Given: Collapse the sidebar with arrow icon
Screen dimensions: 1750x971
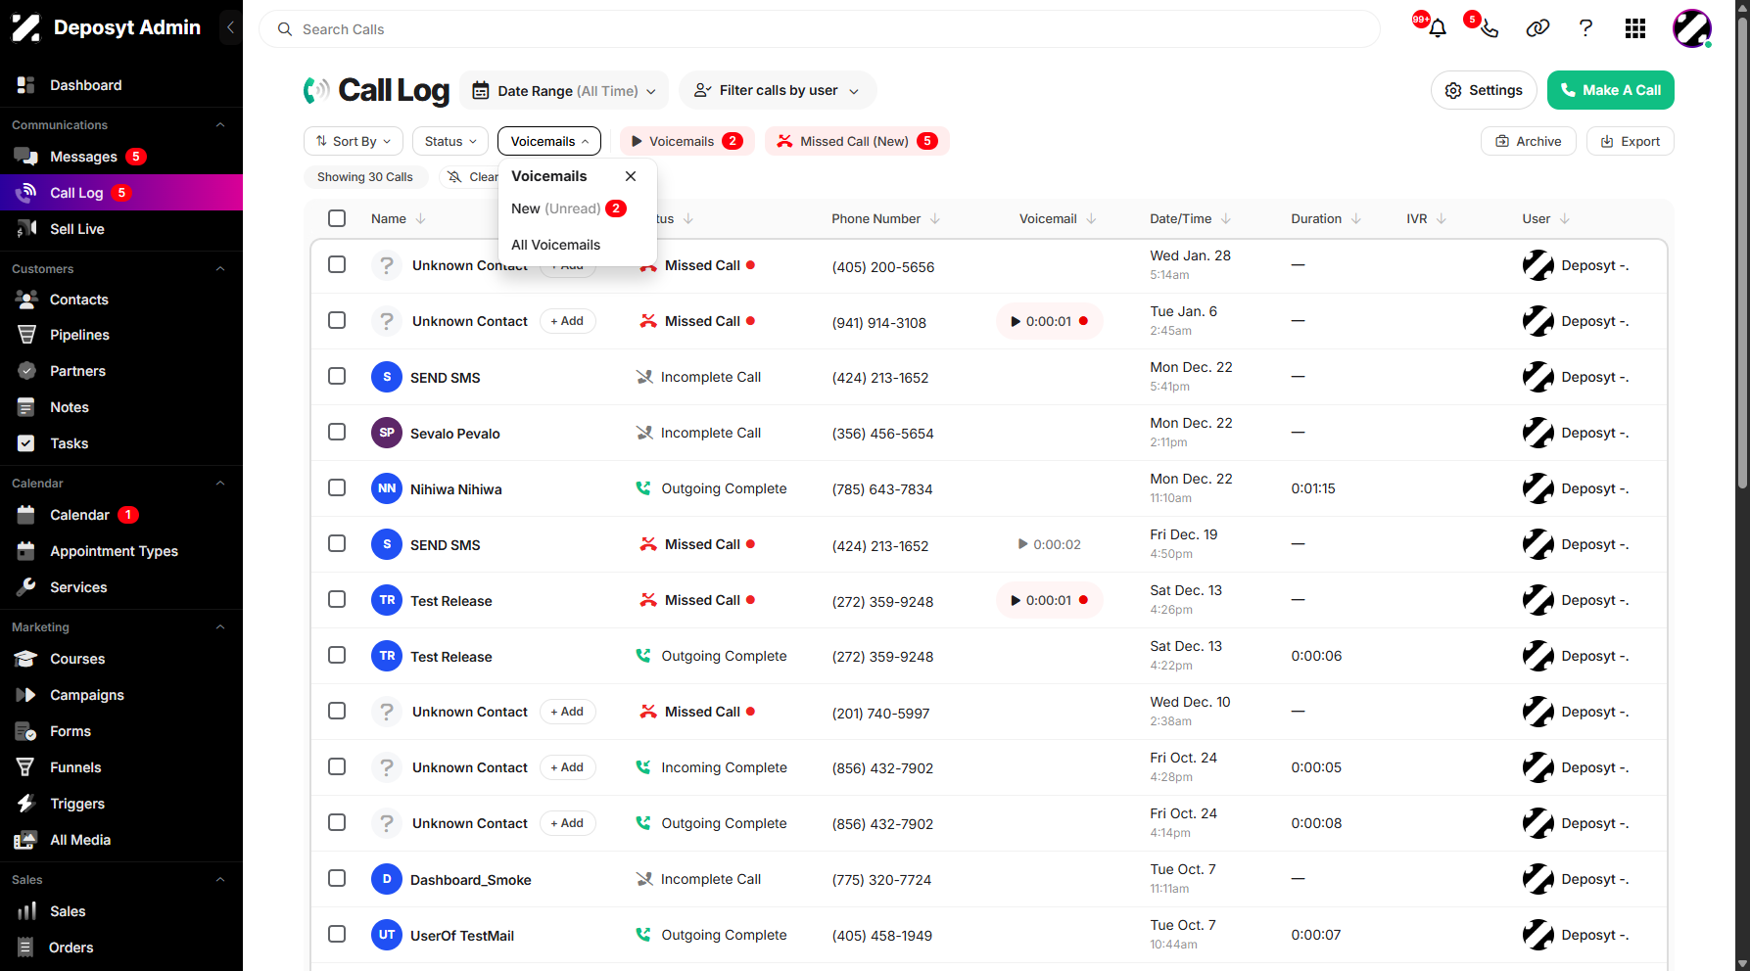Looking at the screenshot, I should (230, 27).
